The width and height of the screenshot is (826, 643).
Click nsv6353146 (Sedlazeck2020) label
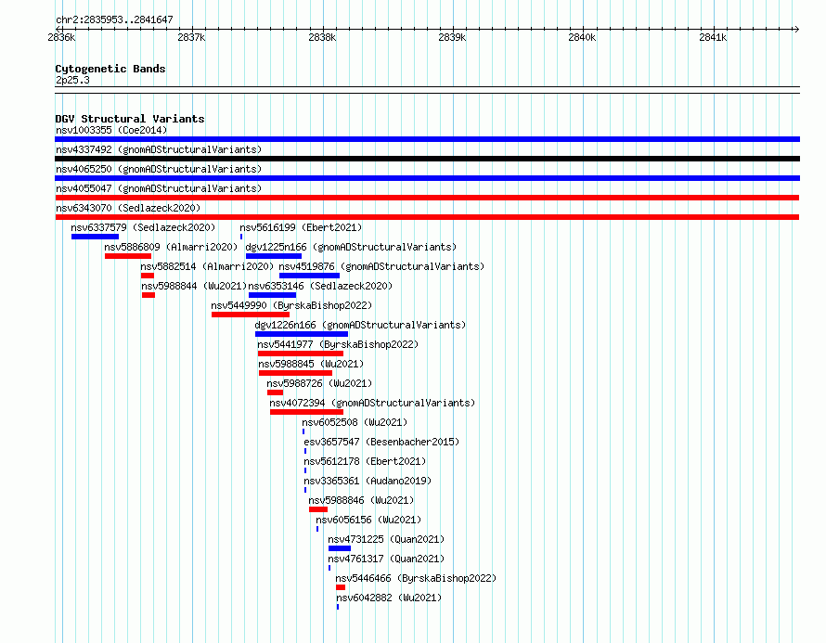click(320, 286)
